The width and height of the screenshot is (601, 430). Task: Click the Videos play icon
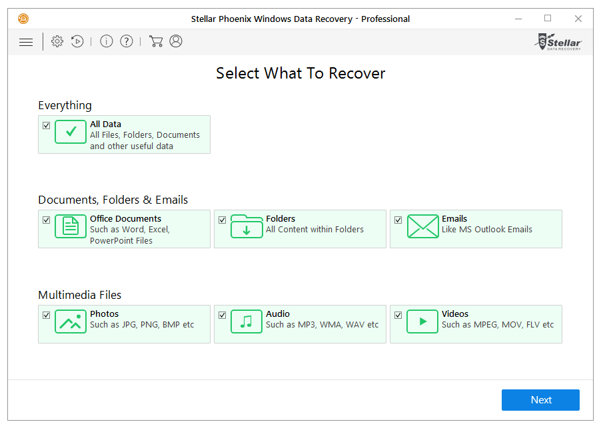[x=422, y=322]
